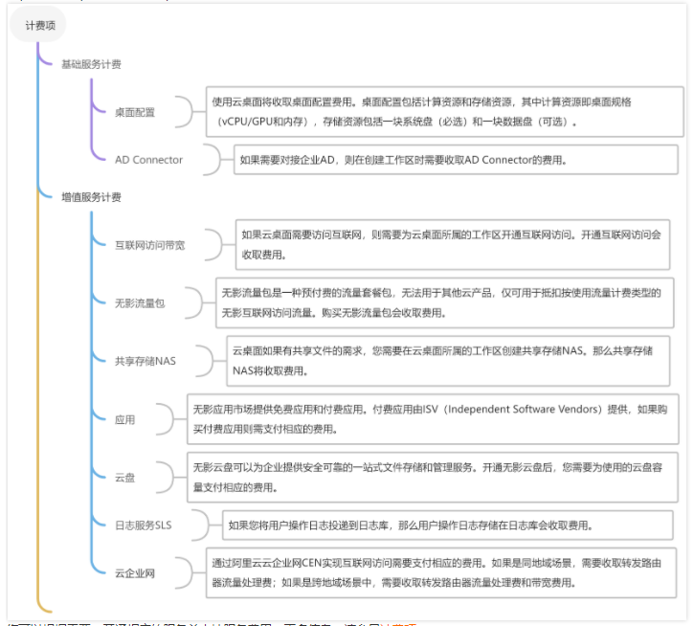The width and height of the screenshot is (694, 626).
Task: Click the description box starting 无影应用市场提供免费应用
Action: [x=433, y=419]
